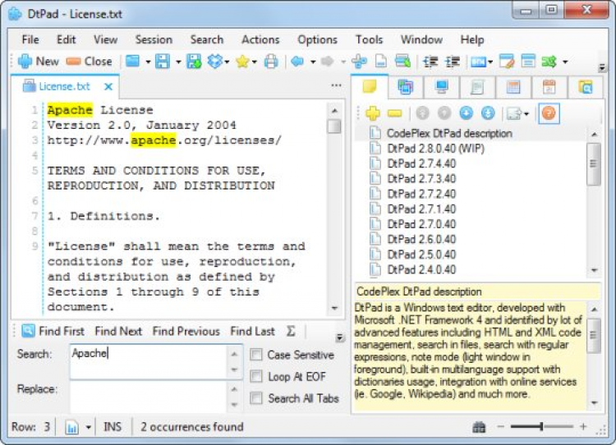The image size is (616, 445).
Task: Click the Sigma count occurrences icon
Action: click(x=291, y=331)
